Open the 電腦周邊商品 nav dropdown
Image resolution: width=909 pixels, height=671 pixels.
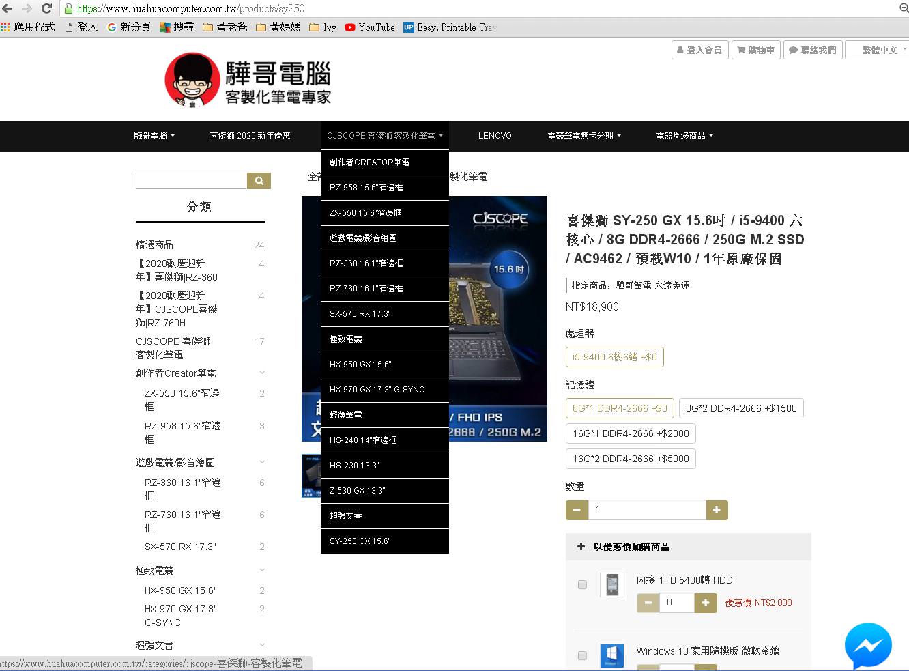(x=684, y=136)
